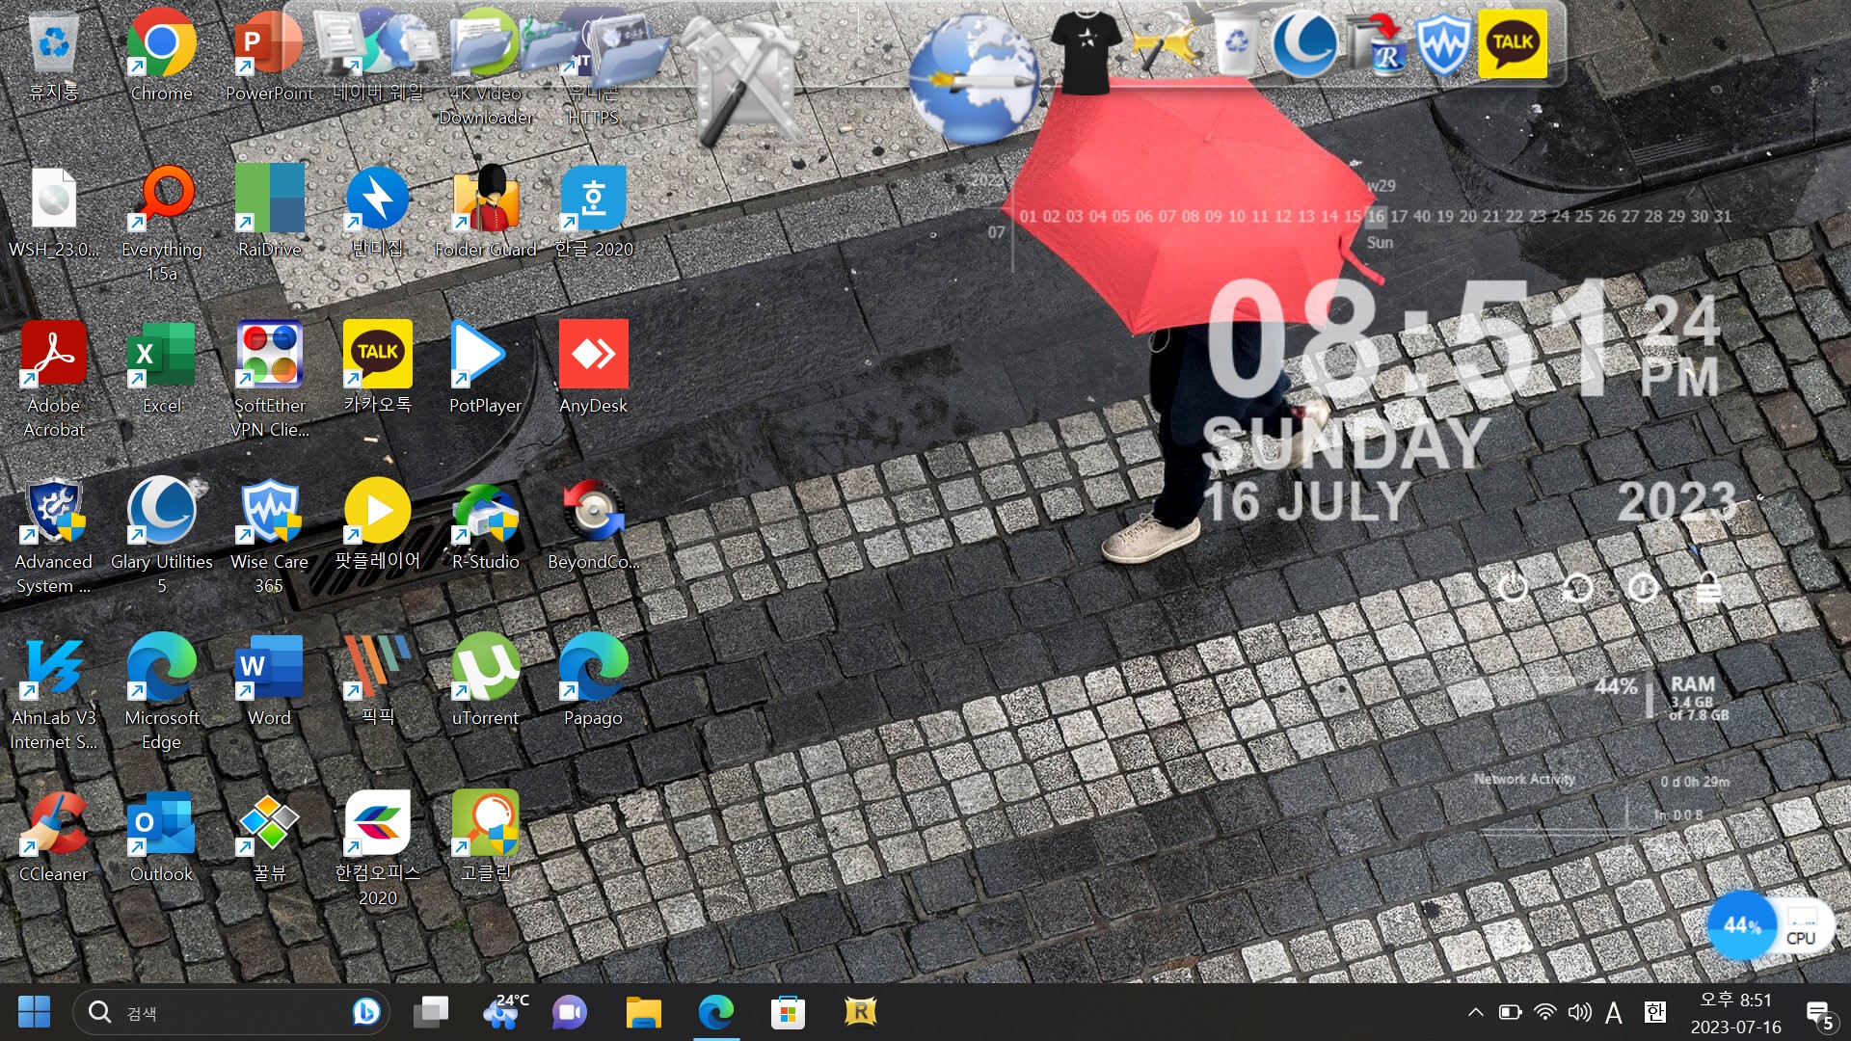Viewport: 1851px width, 1041px height.
Task: Open 고클린 cleaner shortcut
Action: click(485, 837)
